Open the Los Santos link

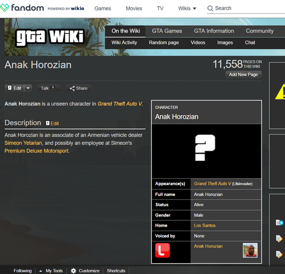(204, 225)
